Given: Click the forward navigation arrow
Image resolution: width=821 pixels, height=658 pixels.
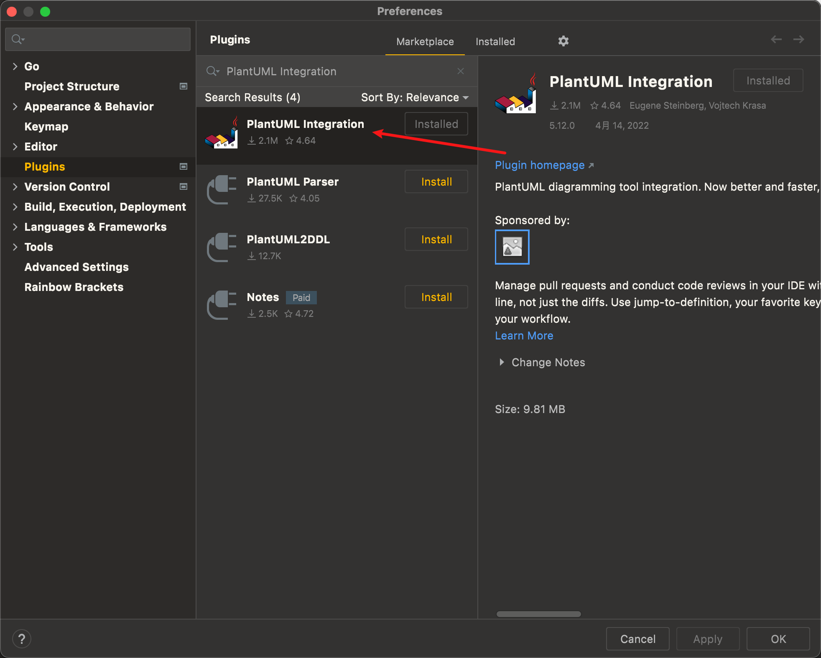Looking at the screenshot, I should [x=798, y=39].
